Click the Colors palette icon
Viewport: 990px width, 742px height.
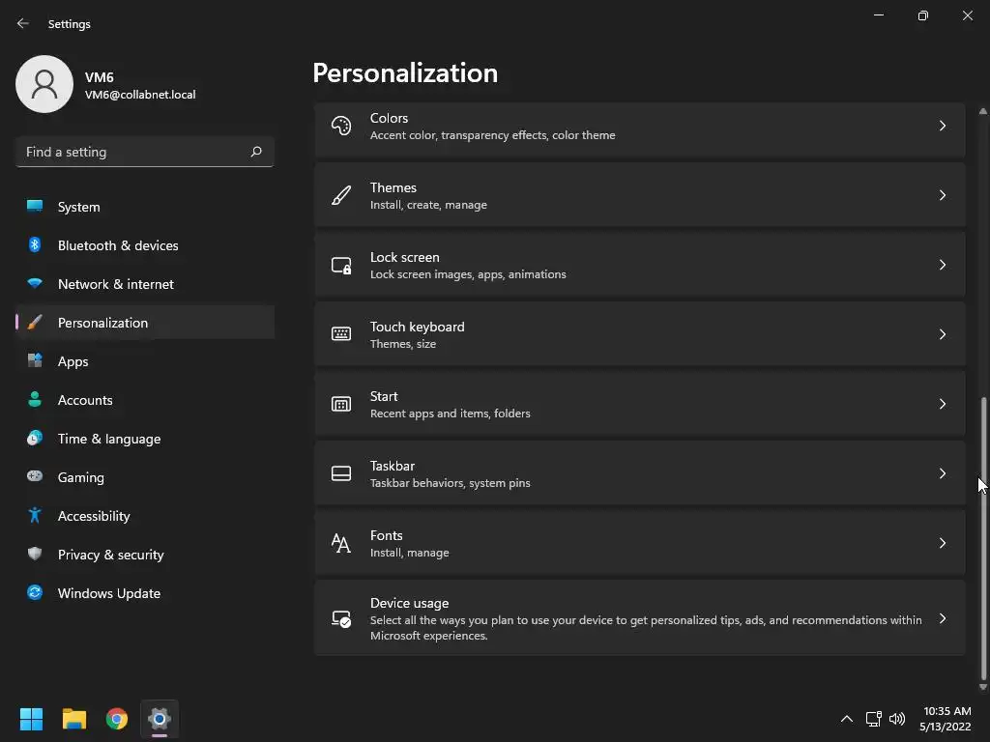click(x=341, y=126)
